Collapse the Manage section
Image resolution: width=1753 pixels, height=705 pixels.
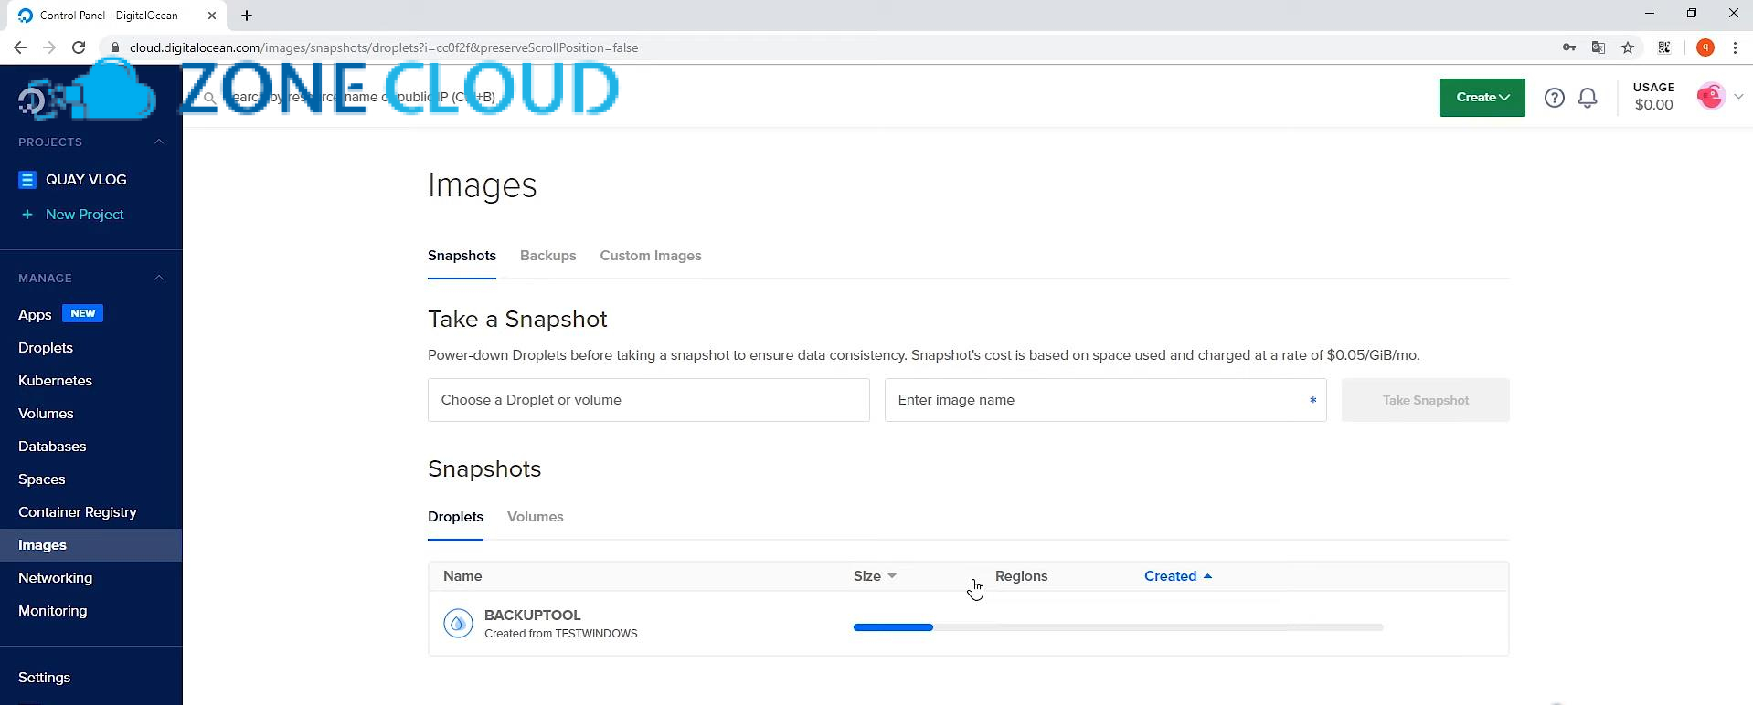(159, 279)
